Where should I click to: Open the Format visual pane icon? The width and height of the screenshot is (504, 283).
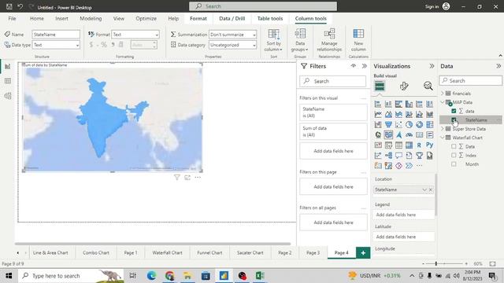tap(404, 86)
